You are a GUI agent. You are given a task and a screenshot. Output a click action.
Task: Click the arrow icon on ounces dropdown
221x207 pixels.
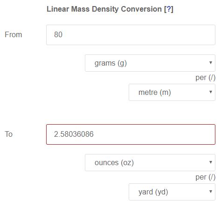pos(211,162)
